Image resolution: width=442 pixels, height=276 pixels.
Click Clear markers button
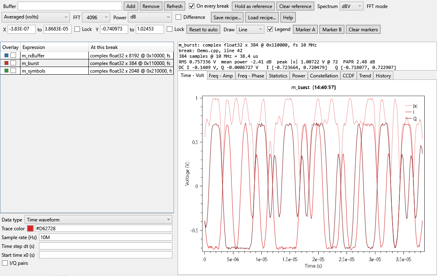coord(363,30)
